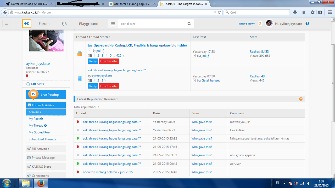The width and height of the screenshot is (335, 188).
Task: Open URL history dropdown in address bar
Action: coord(215,12)
